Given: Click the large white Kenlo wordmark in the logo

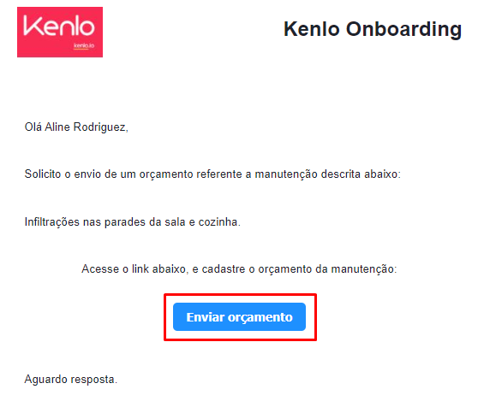Looking at the screenshot, I should point(59,26).
